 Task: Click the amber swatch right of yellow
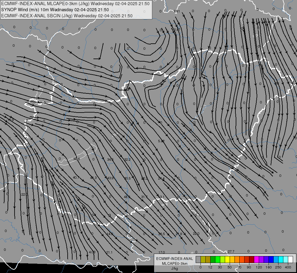232,260
